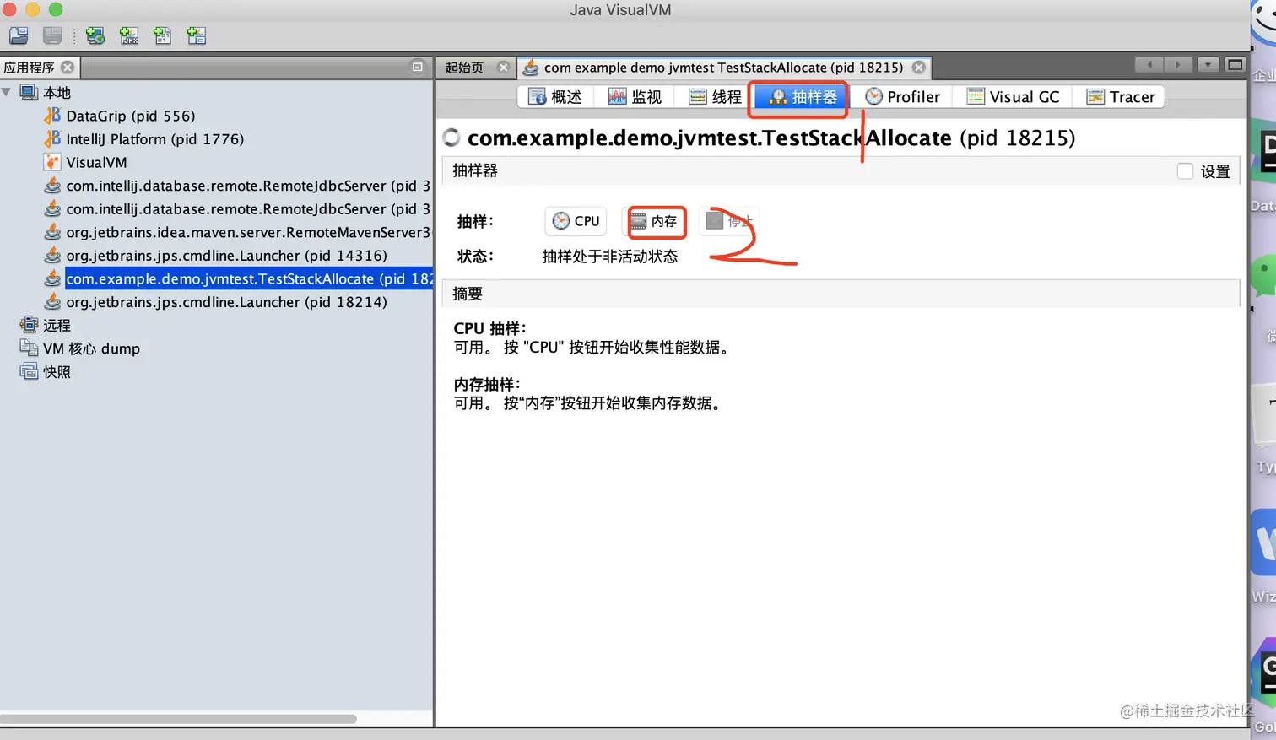Image resolution: width=1276 pixels, height=740 pixels.
Task: Switch to the 起始页 tab
Action: (465, 68)
